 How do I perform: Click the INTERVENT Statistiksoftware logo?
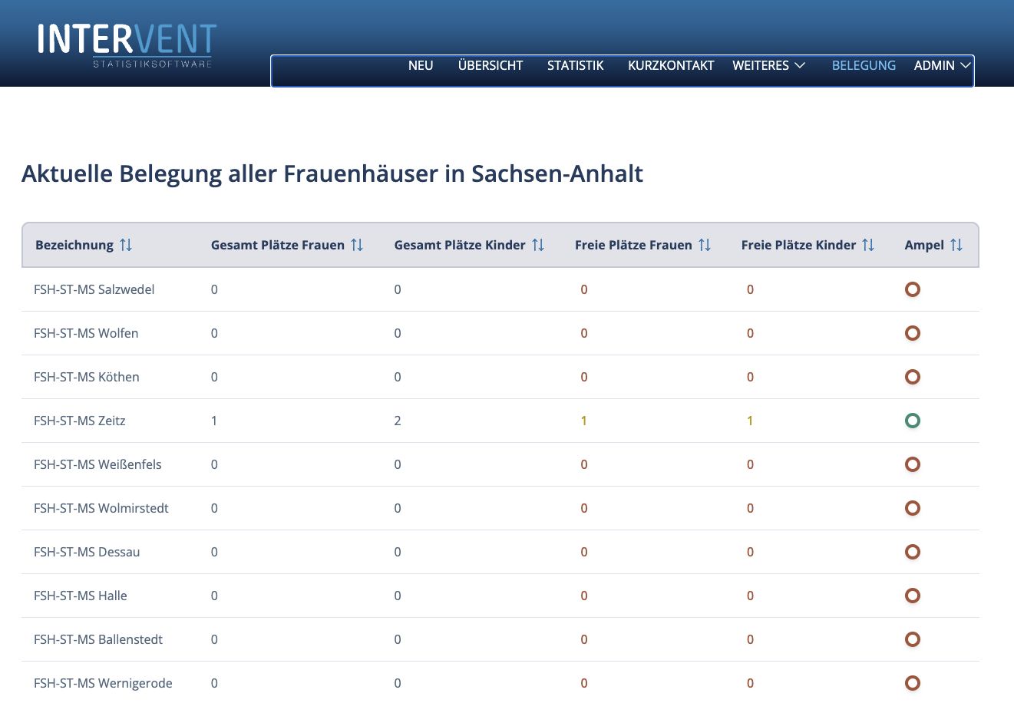click(x=127, y=45)
